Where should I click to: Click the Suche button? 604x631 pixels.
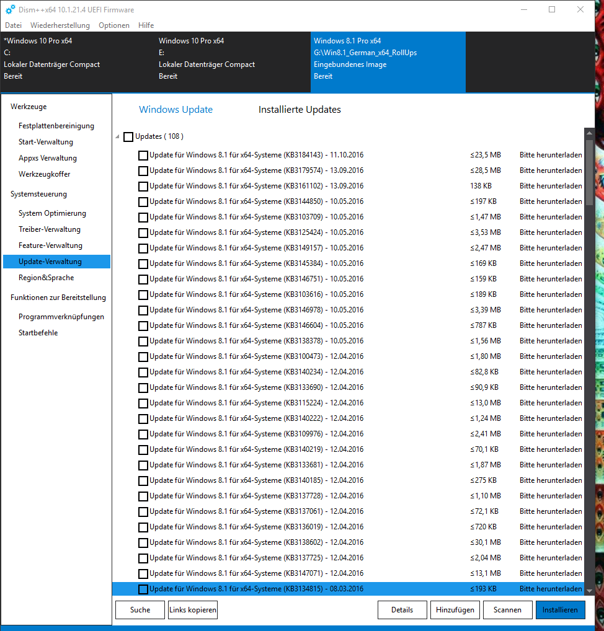click(x=140, y=610)
